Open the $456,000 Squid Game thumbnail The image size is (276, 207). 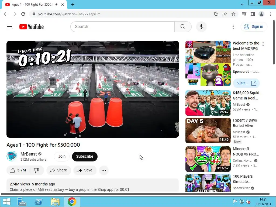pyautogui.click(x=208, y=103)
